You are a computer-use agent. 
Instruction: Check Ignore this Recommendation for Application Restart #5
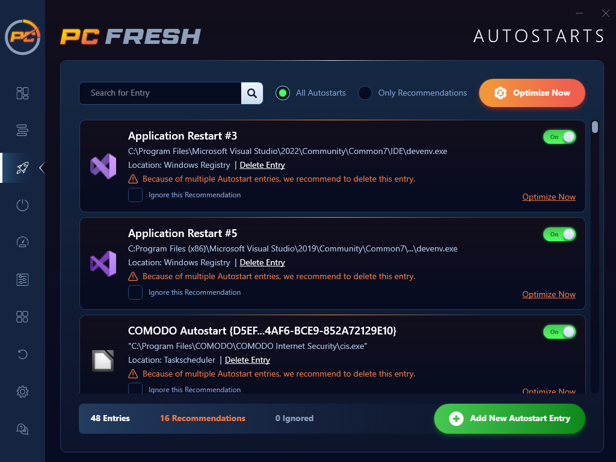[135, 292]
